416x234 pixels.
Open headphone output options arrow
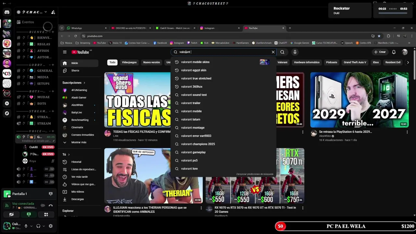pos(44,226)
